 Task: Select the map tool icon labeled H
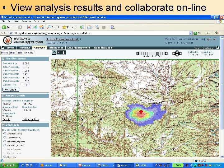[x=58, y=53]
